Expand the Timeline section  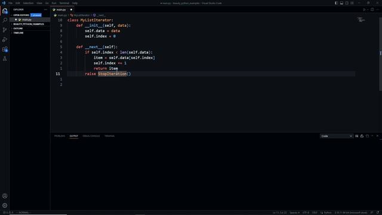[19, 33]
